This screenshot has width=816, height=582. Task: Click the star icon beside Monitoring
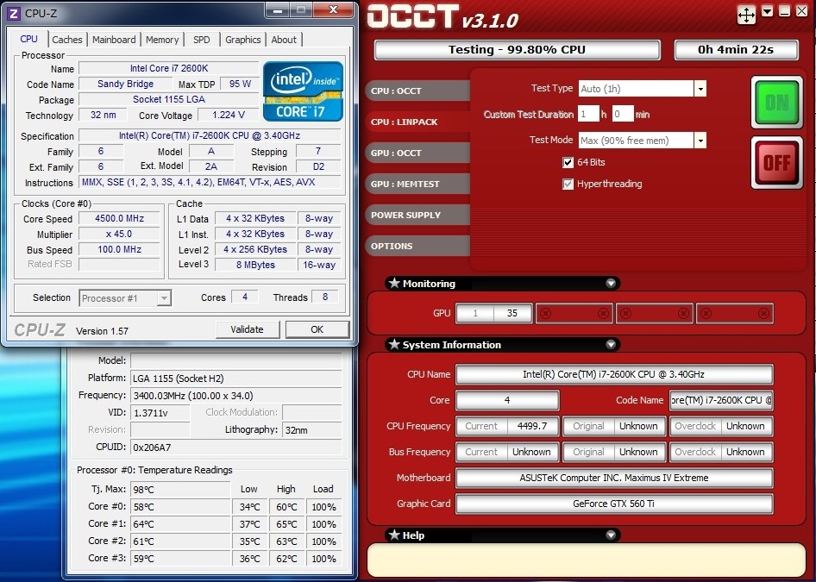pyautogui.click(x=394, y=284)
